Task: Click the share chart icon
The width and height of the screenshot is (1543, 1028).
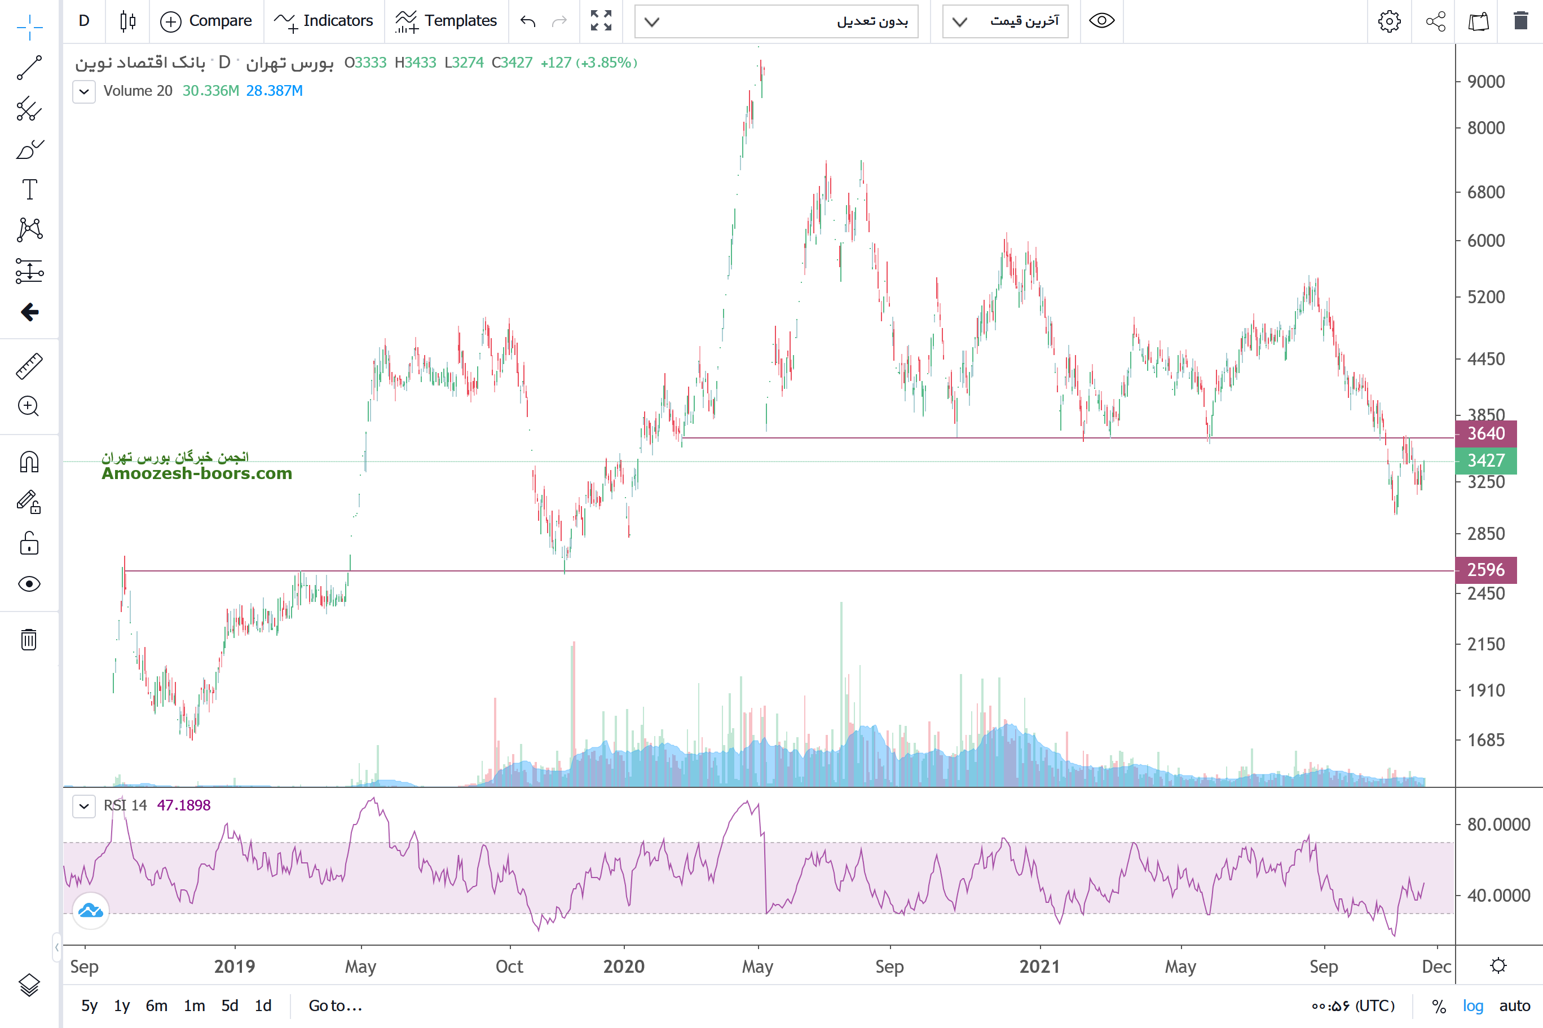Action: [1435, 21]
